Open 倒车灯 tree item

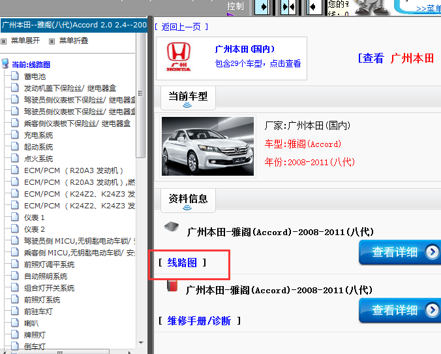tap(35, 347)
